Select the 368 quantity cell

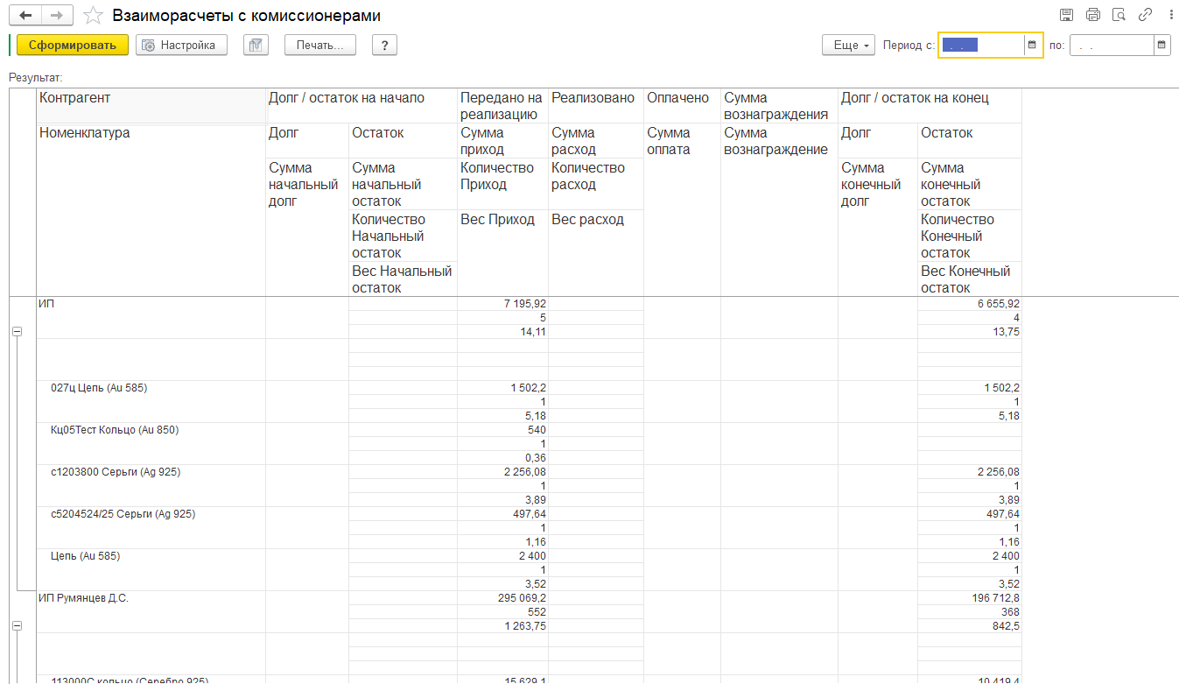pos(969,611)
